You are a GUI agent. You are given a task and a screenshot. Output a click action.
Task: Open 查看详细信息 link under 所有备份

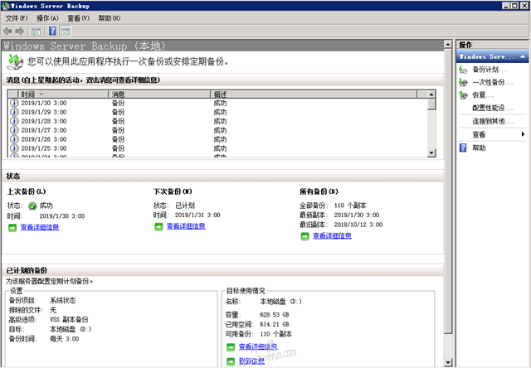click(332, 235)
